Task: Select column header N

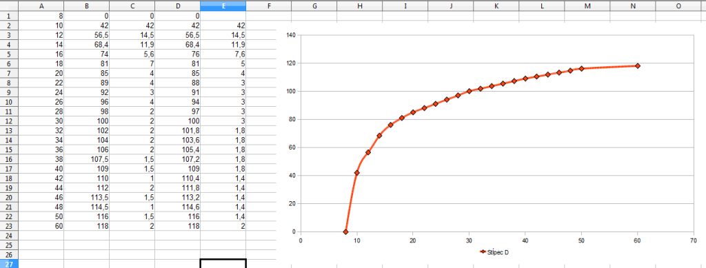Action: pyautogui.click(x=633, y=6)
